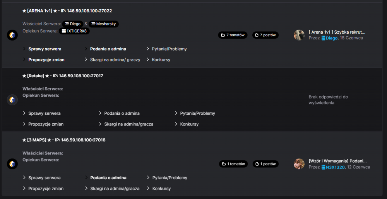Screen dimensions: 387x199
Task: Click the ARENA 1v1 forum status icon
Action: 12,35
